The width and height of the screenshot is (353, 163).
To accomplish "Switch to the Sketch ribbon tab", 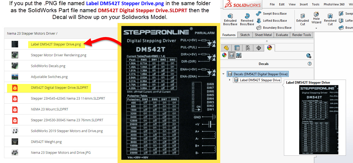I will [x=245, y=35].
